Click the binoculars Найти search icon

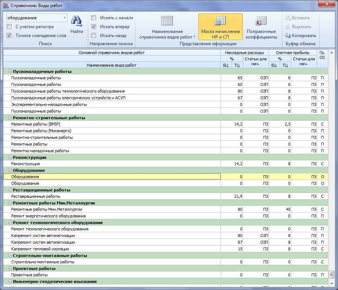(76, 21)
